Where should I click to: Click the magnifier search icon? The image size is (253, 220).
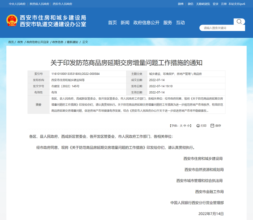(239, 22)
